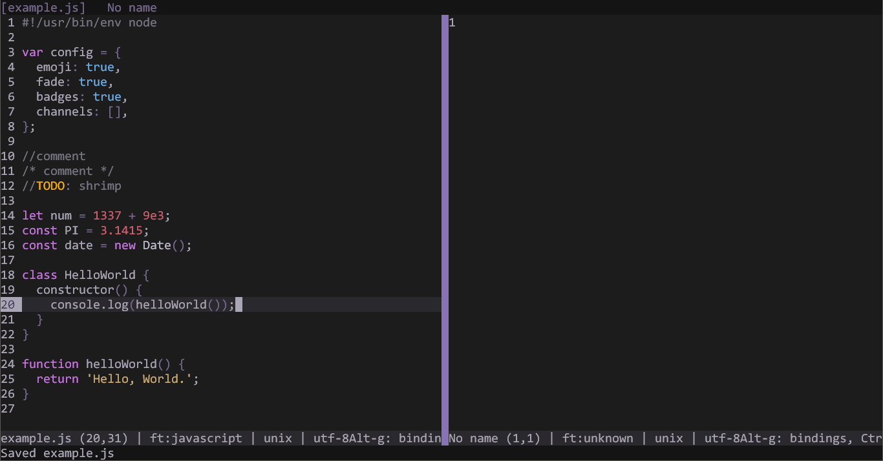The width and height of the screenshot is (883, 461).
Task: Click 'ft:javascript' in the status bar
Action: (196, 438)
